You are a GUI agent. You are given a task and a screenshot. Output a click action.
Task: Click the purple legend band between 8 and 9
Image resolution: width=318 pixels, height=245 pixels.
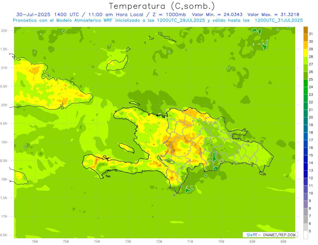pyautogui.click(x=306, y=205)
